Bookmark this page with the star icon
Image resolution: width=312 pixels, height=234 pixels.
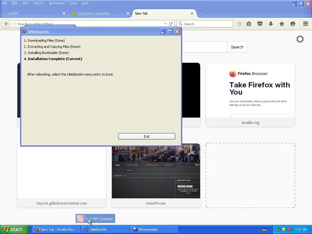239,24
